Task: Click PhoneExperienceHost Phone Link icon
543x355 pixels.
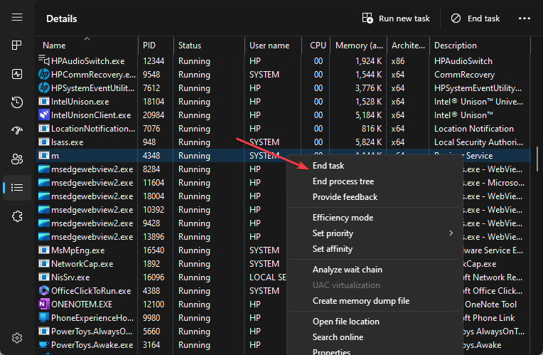Action: click(x=43, y=317)
